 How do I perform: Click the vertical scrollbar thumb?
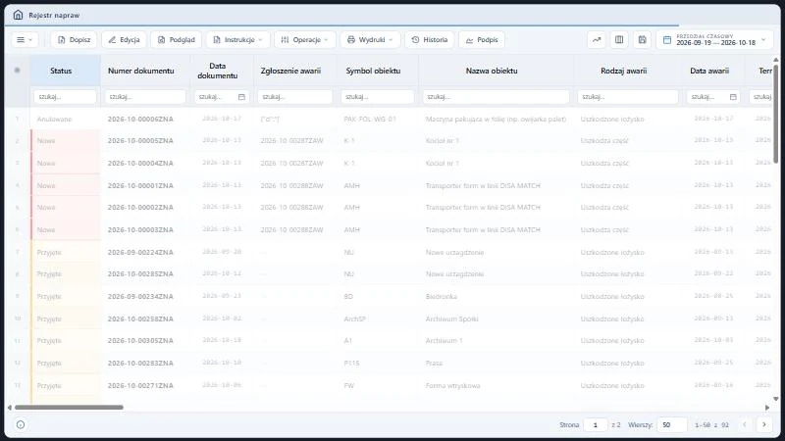point(776,113)
